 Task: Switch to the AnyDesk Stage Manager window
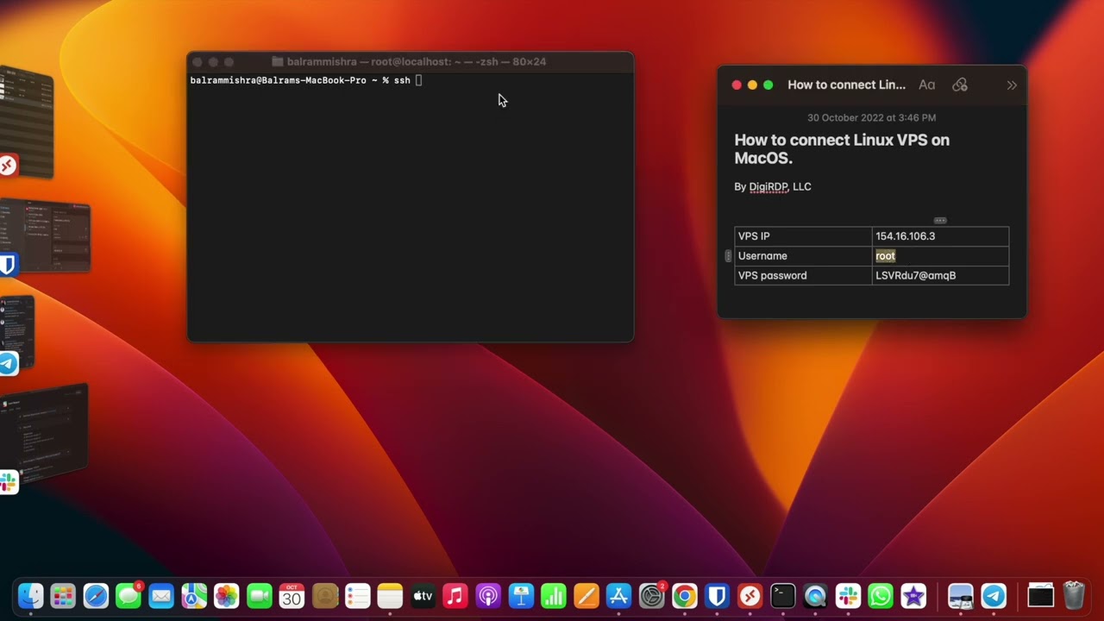point(27,122)
